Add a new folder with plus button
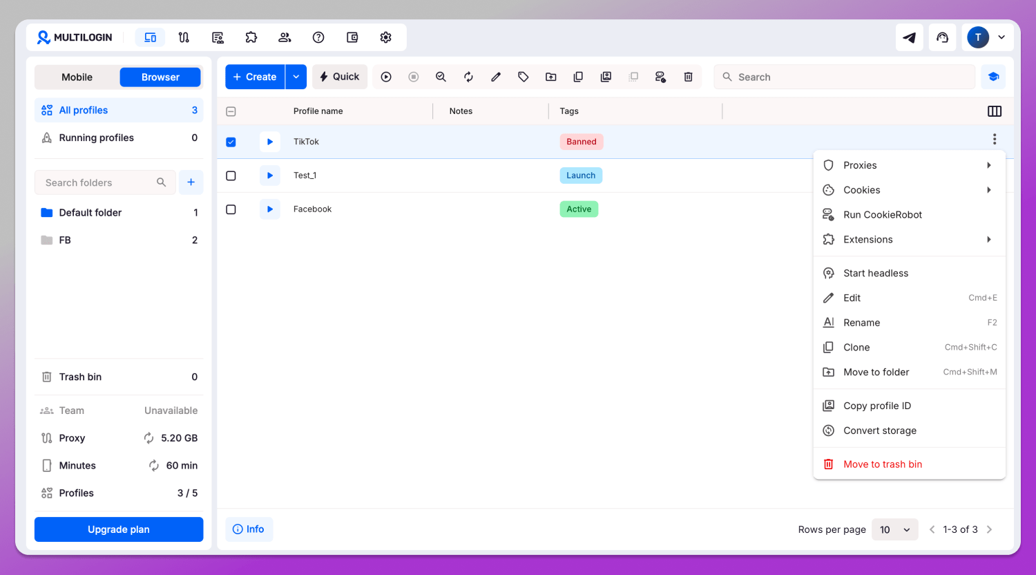Viewport: 1036px width, 575px height. (x=191, y=182)
